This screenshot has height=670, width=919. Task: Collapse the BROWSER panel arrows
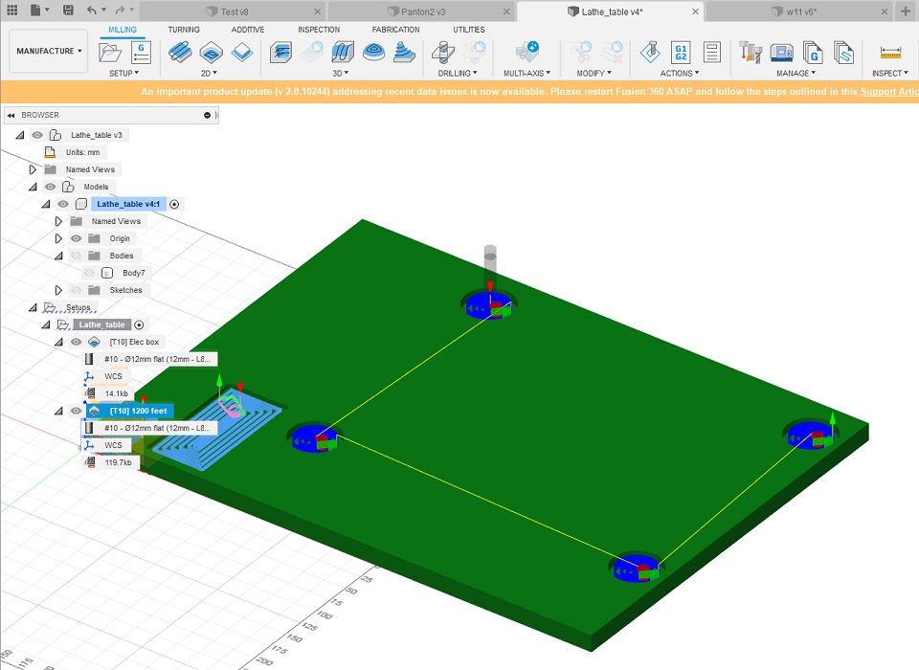tap(11, 116)
